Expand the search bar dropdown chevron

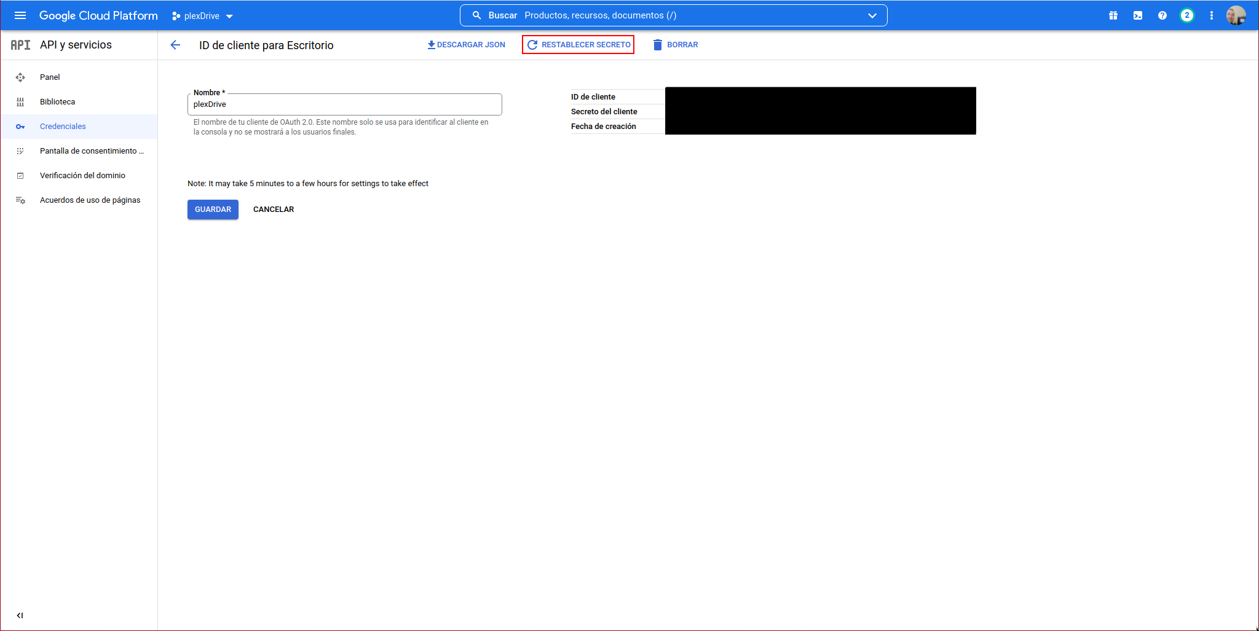click(872, 15)
